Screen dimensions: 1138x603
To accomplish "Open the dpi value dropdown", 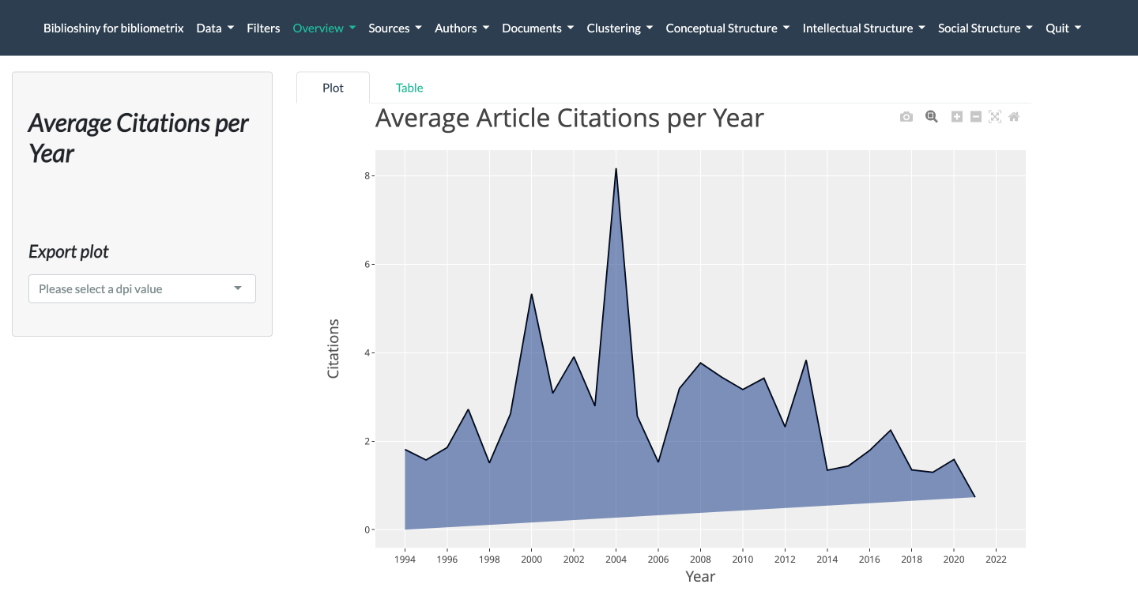I will [x=142, y=288].
